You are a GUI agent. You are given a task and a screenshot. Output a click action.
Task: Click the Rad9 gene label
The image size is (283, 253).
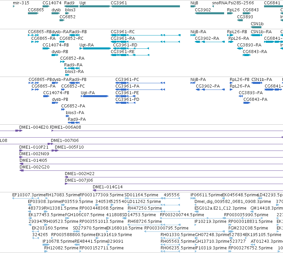pos(69,3)
